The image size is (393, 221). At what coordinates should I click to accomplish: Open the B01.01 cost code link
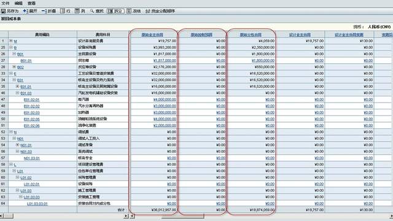tap(26, 61)
